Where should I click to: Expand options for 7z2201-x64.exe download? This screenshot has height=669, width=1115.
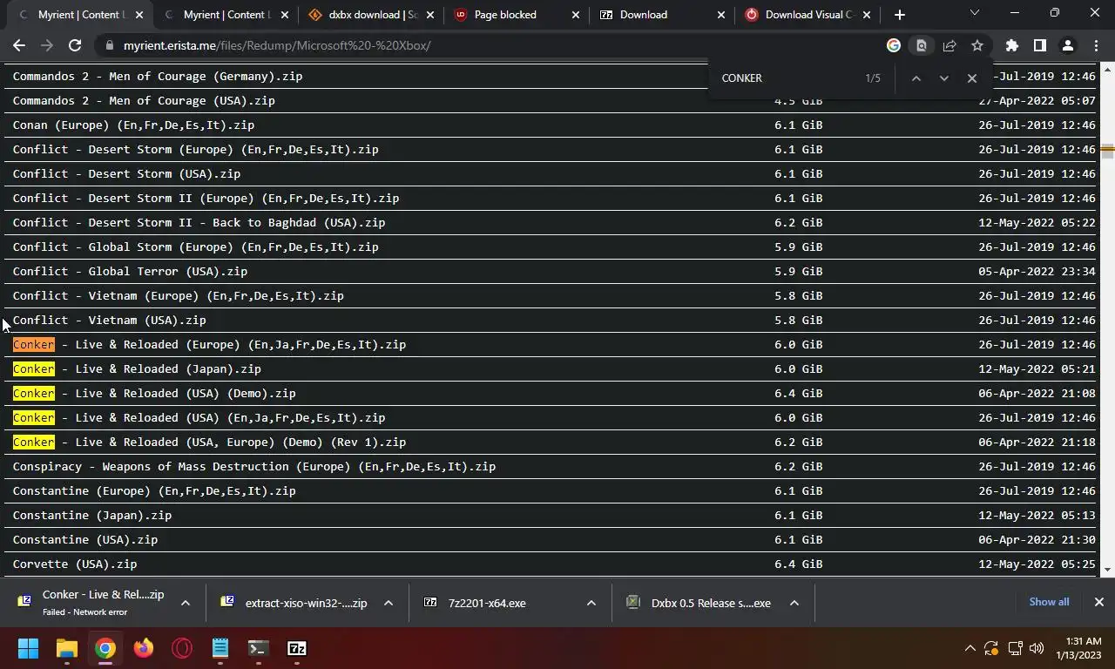[x=591, y=603]
